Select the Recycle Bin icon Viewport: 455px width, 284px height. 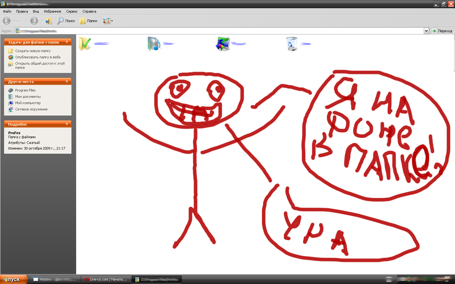click(x=292, y=44)
